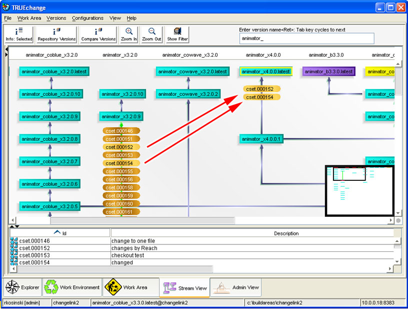Image resolution: width=408 pixels, height=309 pixels.
Task: Open Repository Versions from toolbar
Action: 56,35
